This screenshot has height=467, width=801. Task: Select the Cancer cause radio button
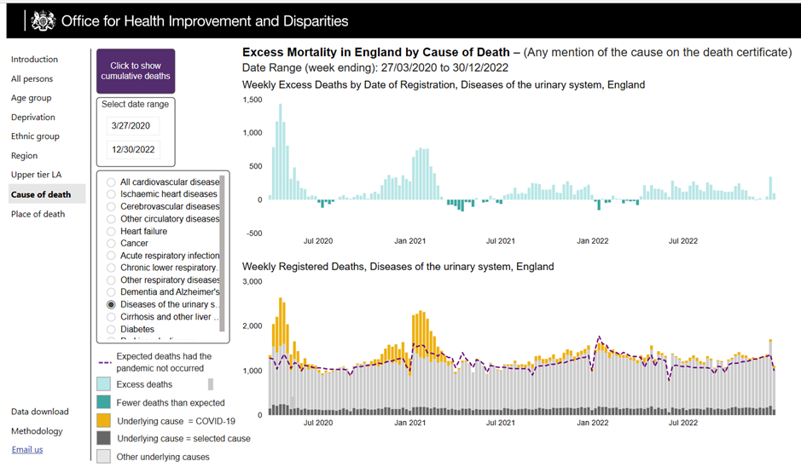point(110,243)
